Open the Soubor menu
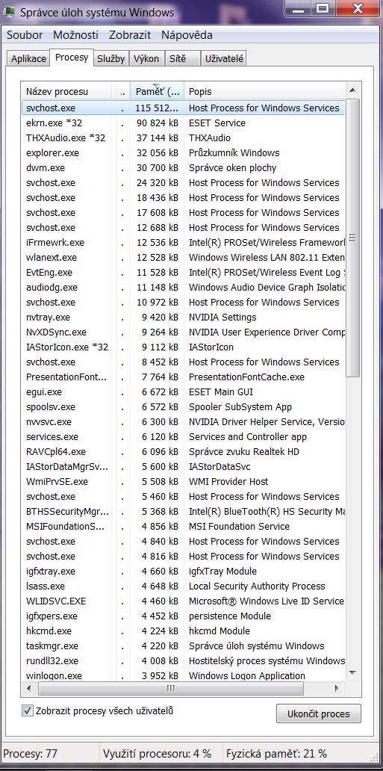Image resolution: width=383 pixels, height=771 pixels. tap(25, 35)
